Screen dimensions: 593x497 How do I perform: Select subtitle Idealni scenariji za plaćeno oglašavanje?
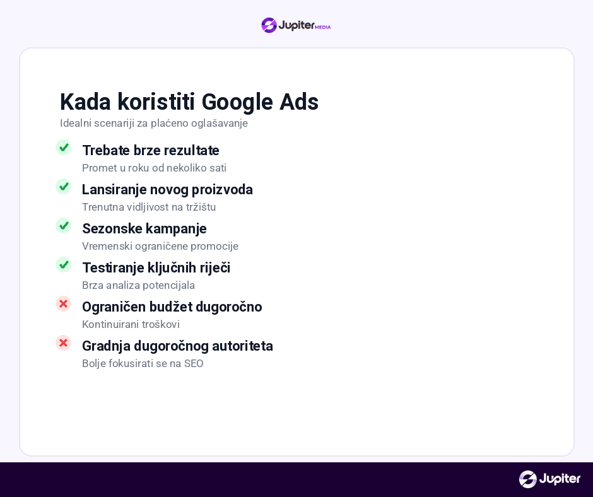coord(154,124)
